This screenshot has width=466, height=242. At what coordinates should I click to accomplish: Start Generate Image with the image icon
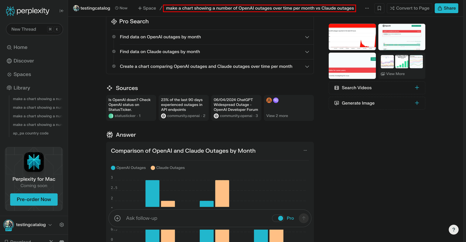click(336, 103)
